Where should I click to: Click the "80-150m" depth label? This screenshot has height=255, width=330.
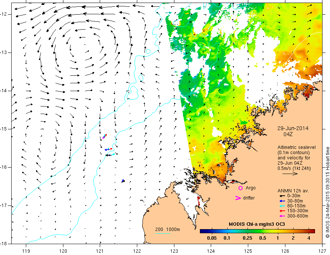click(x=296, y=206)
